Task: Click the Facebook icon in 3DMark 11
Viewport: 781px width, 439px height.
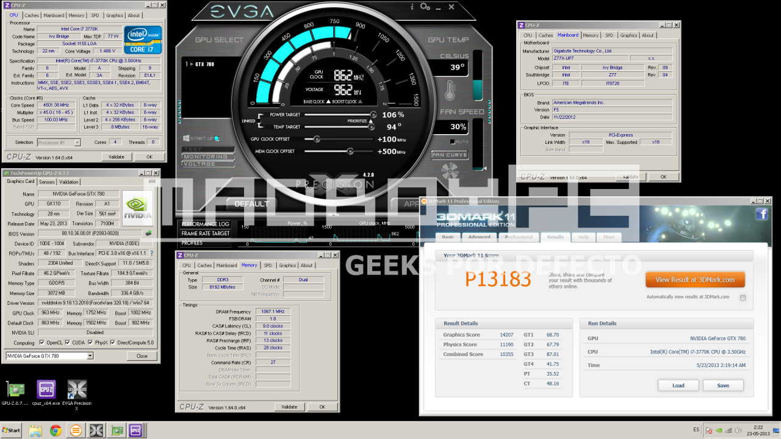Action: pos(761,213)
